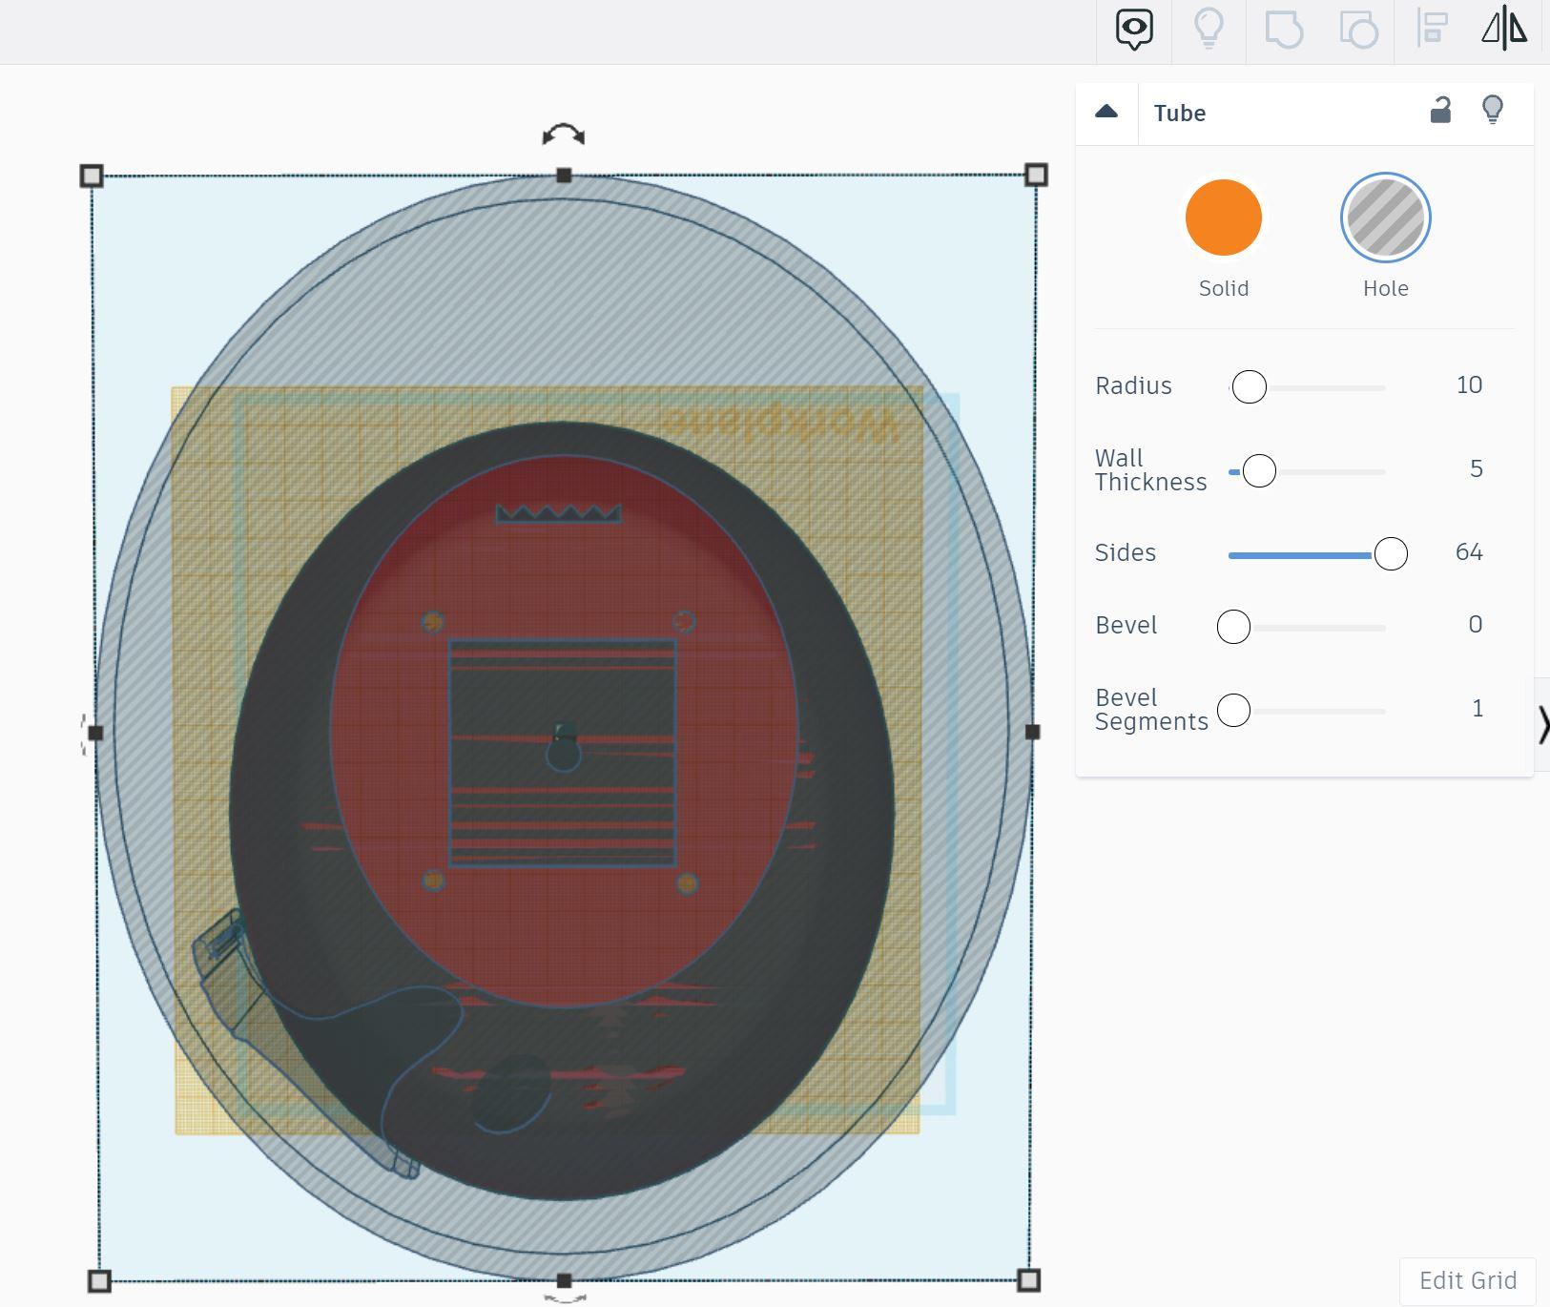This screenshot has width=1550, height=1307.
Task: Click the bottom-right corner selection handle
Action: 1028,1279
